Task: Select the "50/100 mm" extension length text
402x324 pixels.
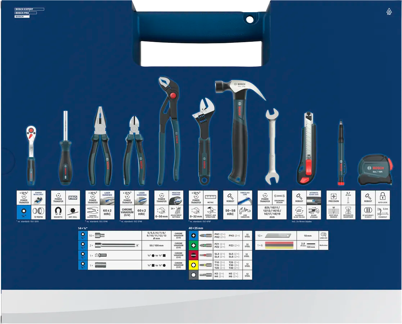Action: point(157,246)
